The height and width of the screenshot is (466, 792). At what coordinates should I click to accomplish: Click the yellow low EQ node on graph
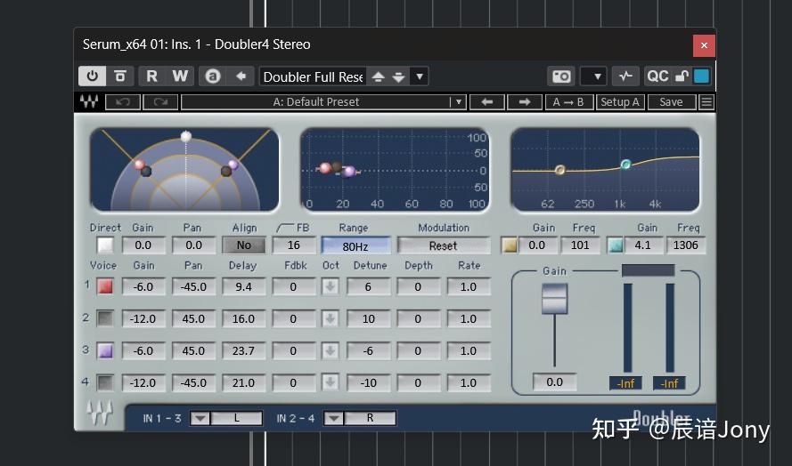(x=559, y=170)
